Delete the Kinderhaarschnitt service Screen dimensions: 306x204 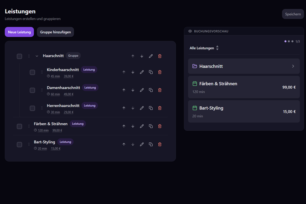[160, 72]
